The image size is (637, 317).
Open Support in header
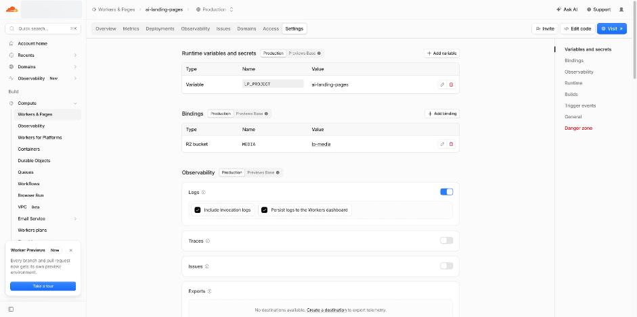pyautogui.click(x=599, y=9)
